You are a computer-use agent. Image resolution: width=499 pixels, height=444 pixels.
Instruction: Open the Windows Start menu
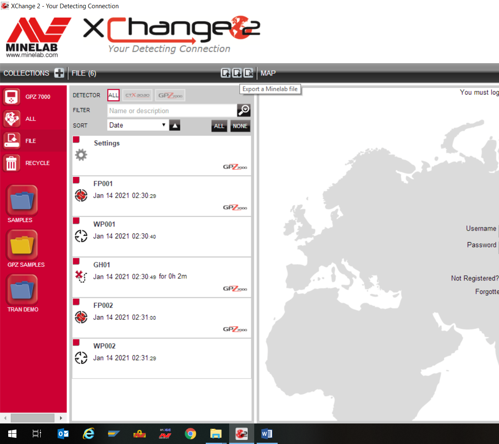click(x=12, y=434)
